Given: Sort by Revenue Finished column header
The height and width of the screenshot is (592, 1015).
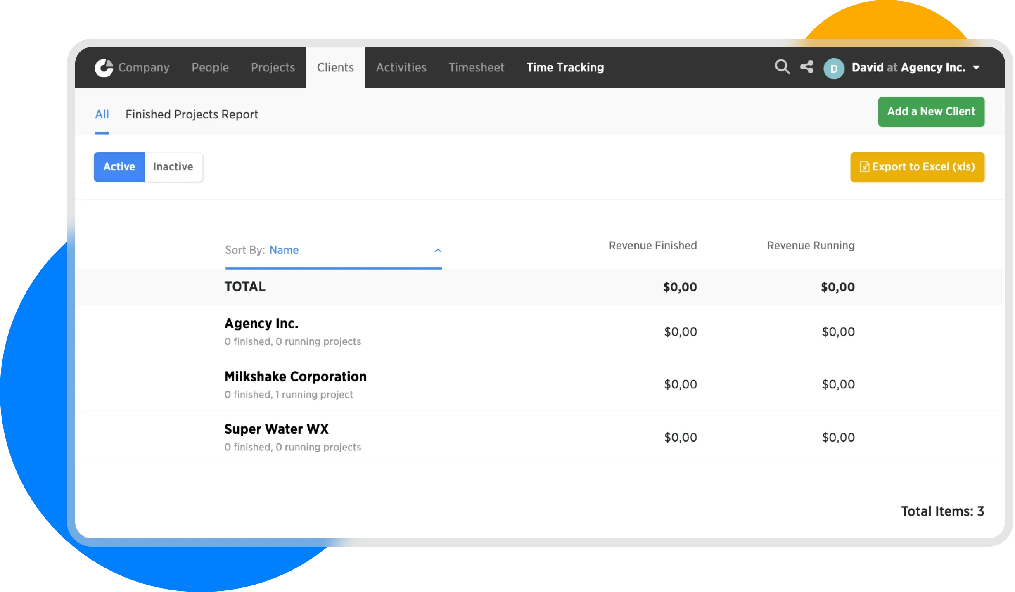Looking at the screenshot, I should tap(652, 246).
